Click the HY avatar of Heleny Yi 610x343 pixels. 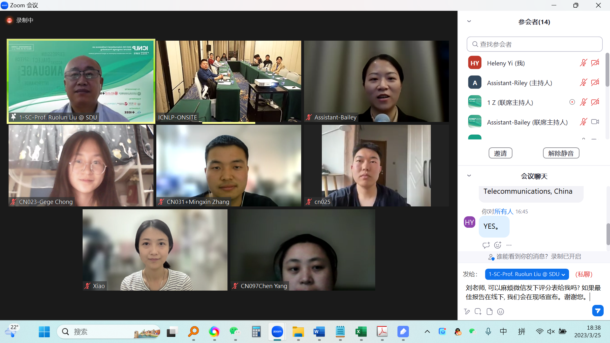pyautogui.click(x=475, y=63)
